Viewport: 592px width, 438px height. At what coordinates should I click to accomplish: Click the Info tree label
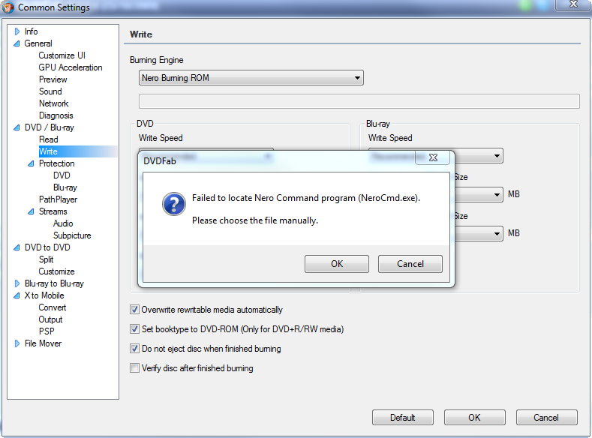[x=31, y=31]
